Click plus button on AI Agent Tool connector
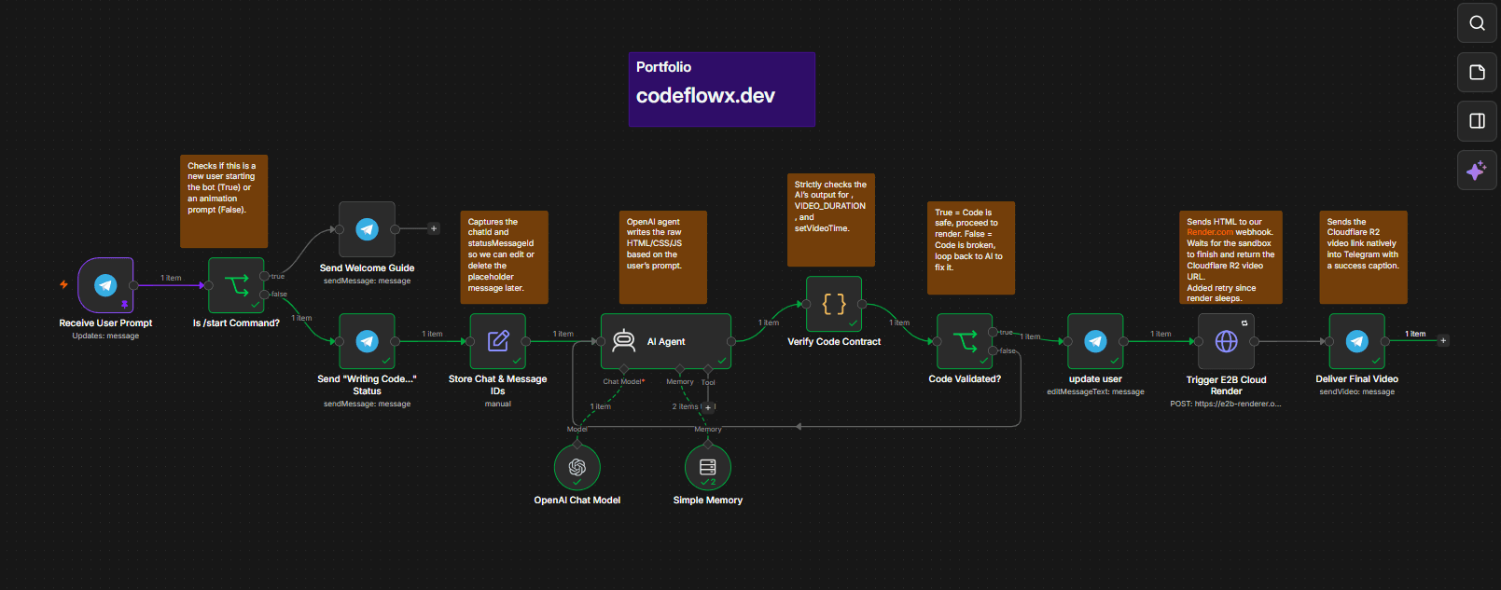The image size is (1501, 590). click(x=708, y=407)
